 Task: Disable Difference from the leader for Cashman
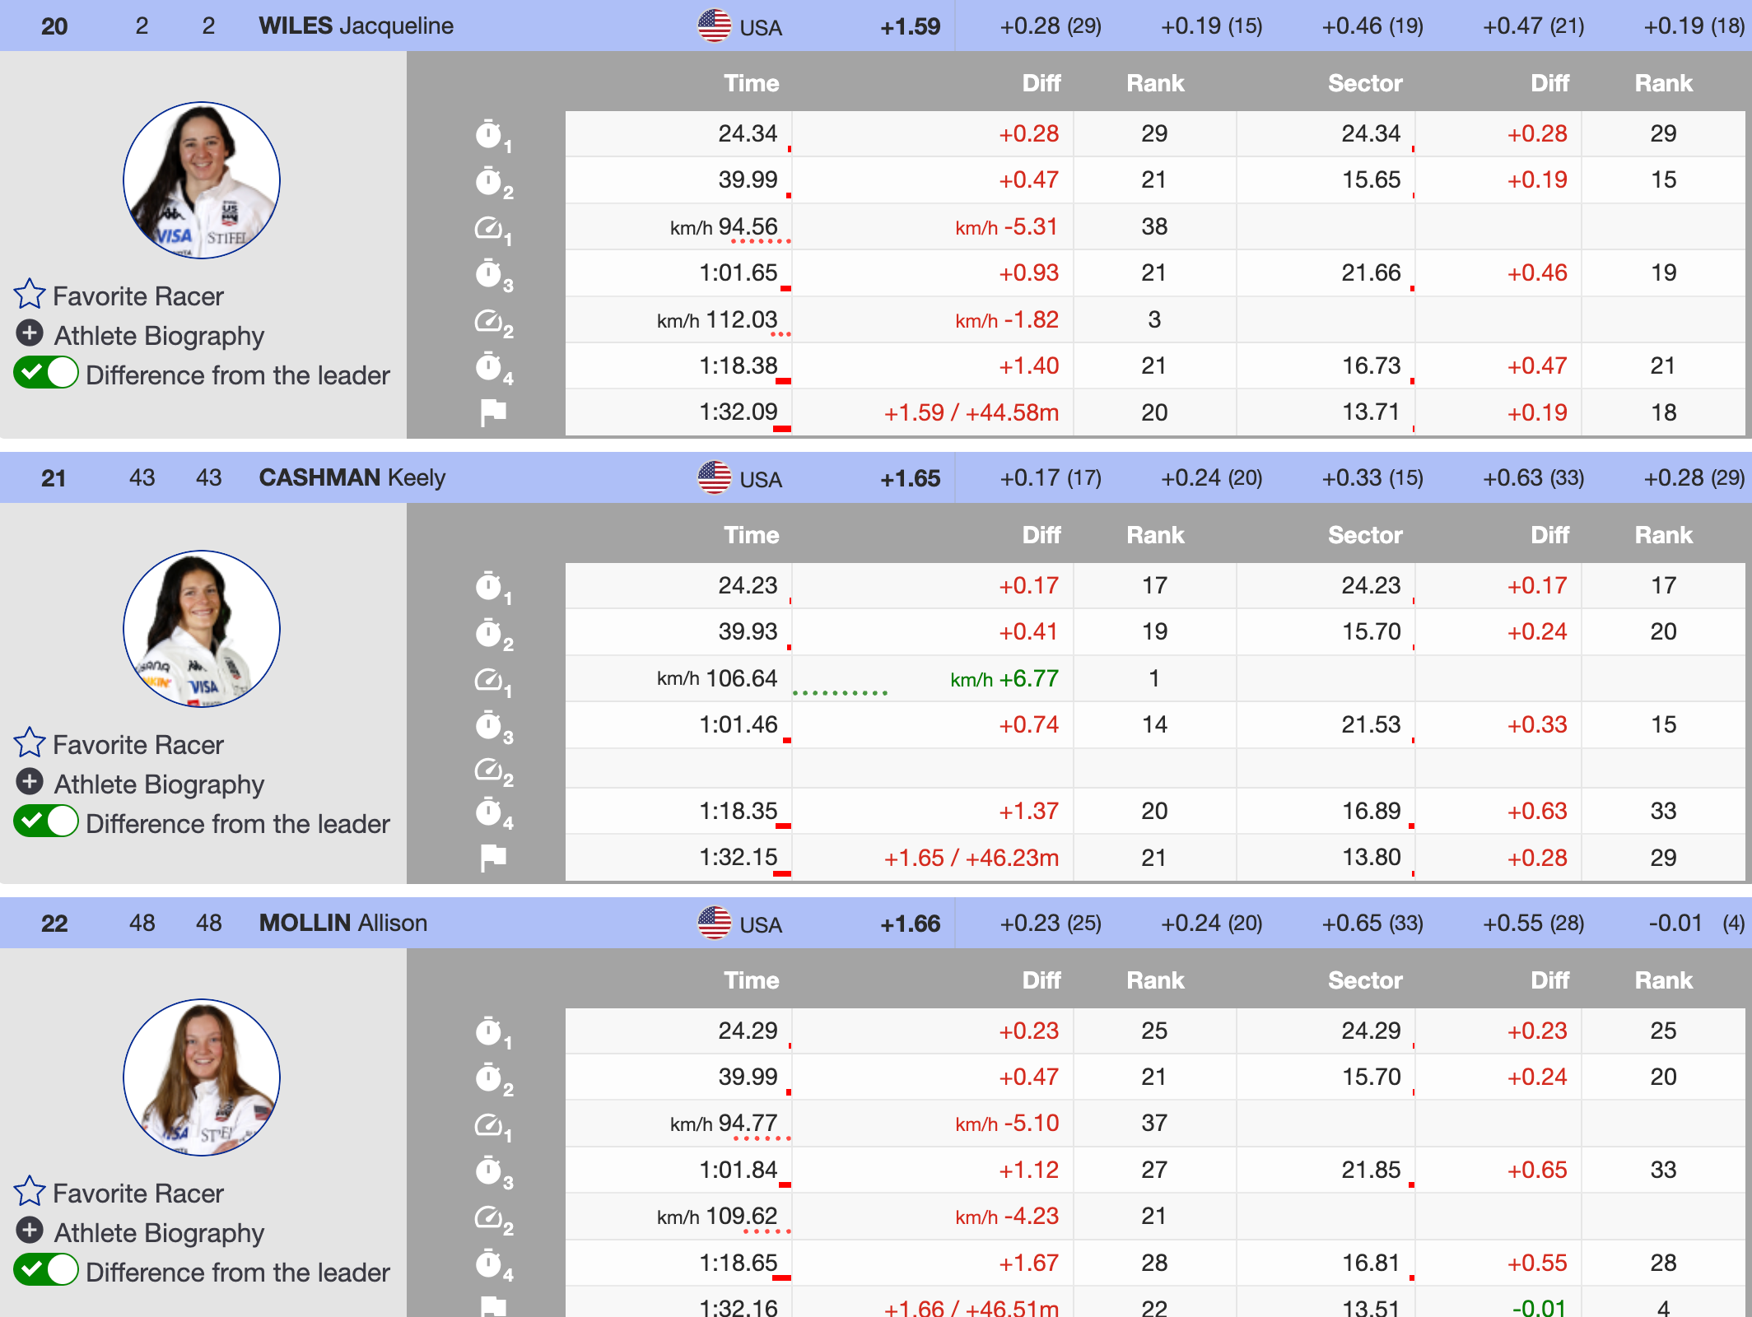coord(46,822)
